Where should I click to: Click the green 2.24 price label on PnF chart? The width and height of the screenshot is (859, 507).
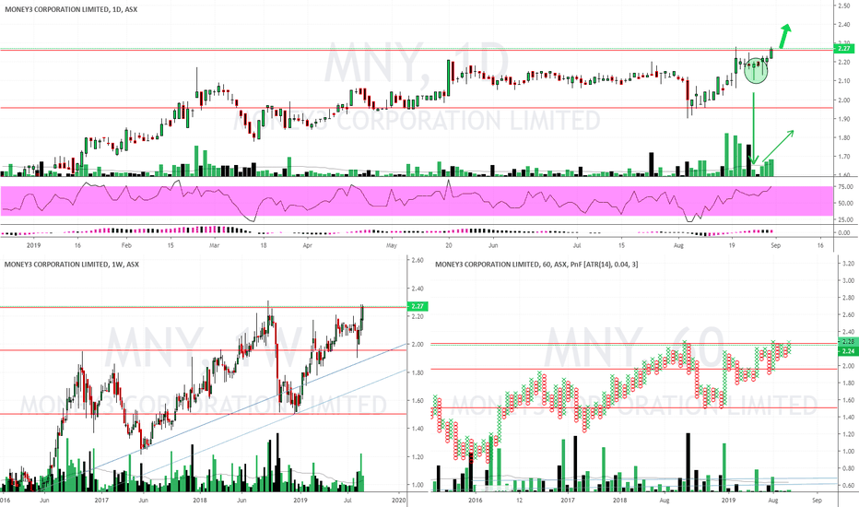click(848, 351)
